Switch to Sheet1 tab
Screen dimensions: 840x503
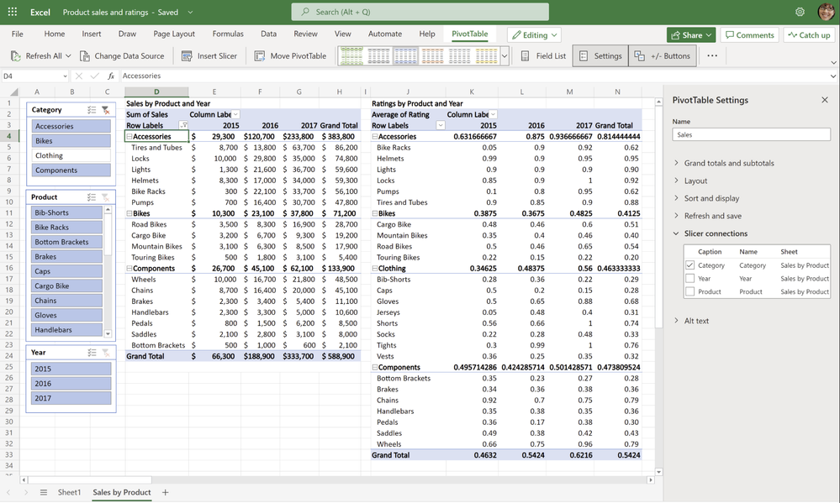tap(69, 492)
